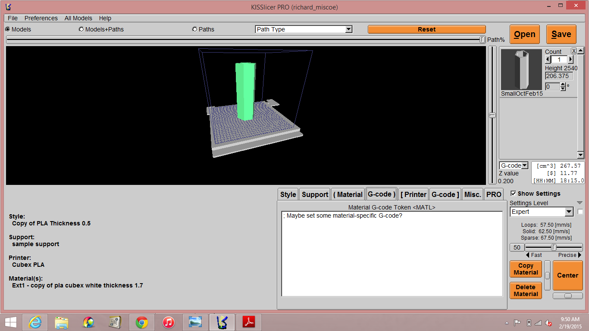Switch to the Printer G-code tab

point(445,194)
